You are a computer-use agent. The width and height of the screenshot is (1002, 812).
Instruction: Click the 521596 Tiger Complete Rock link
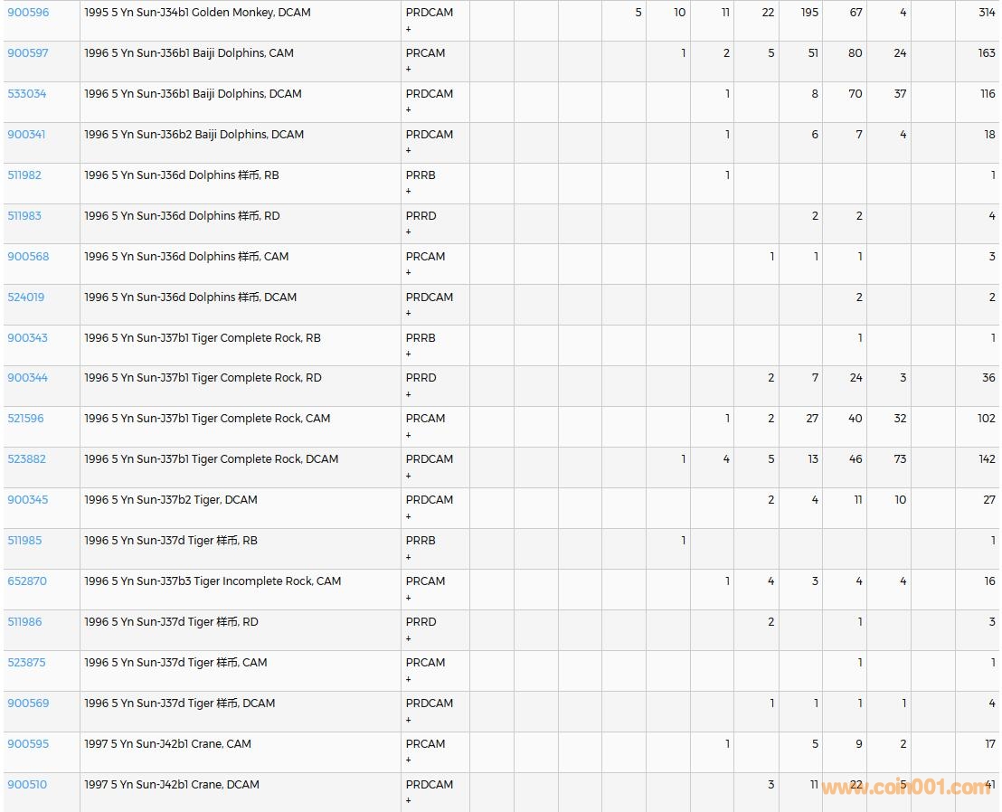[25, 419]
